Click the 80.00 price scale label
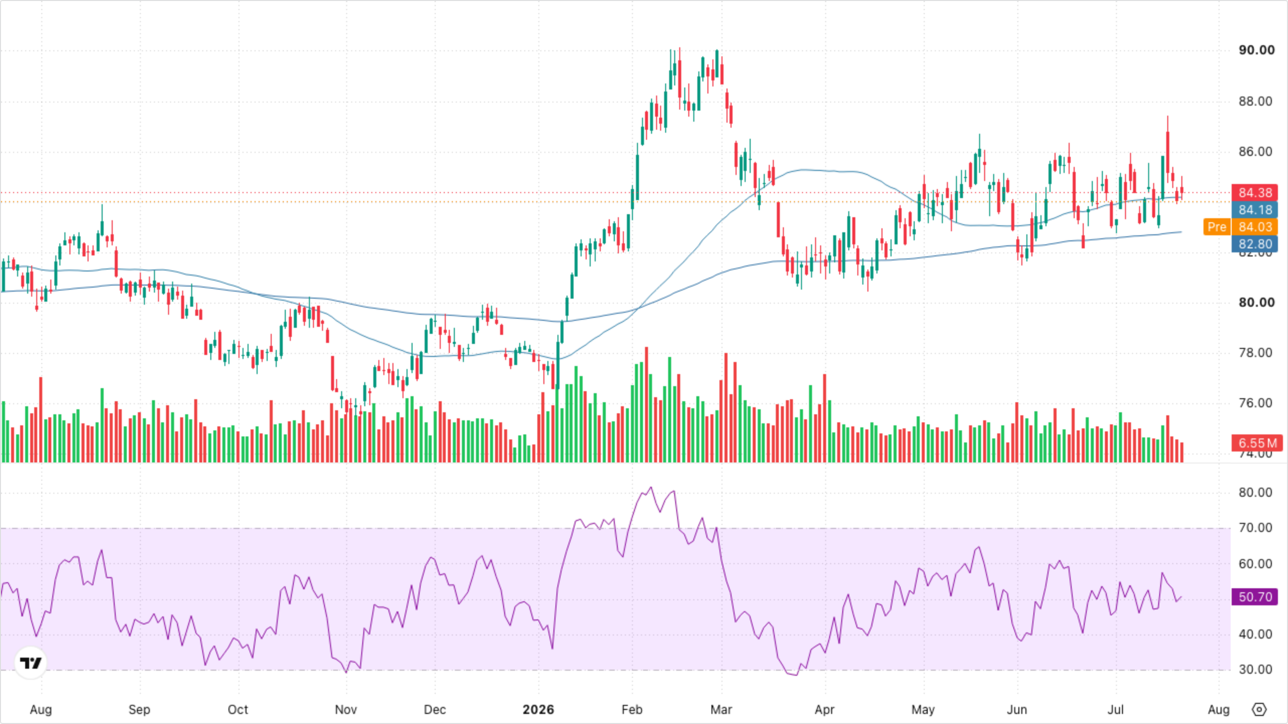 (1256, 302)
